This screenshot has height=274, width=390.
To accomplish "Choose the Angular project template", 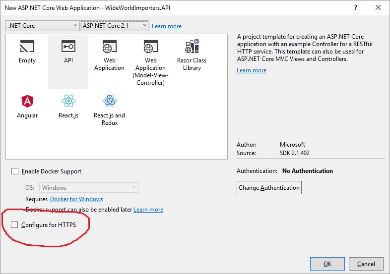I will (27, 102).
